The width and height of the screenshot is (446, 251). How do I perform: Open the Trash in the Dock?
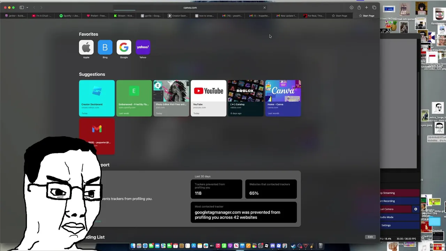(320, 246)
